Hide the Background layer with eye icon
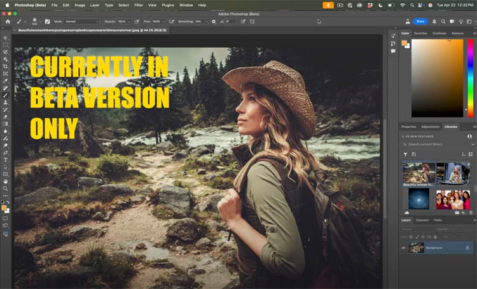The image size is (477, 289). click(403, 248)
